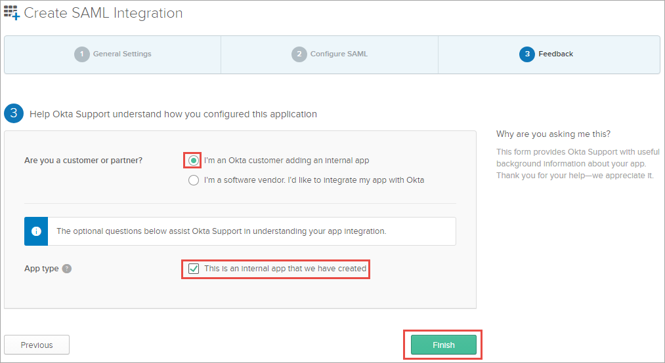Click the Create SAML Integration app grid icon

(12, 12)
